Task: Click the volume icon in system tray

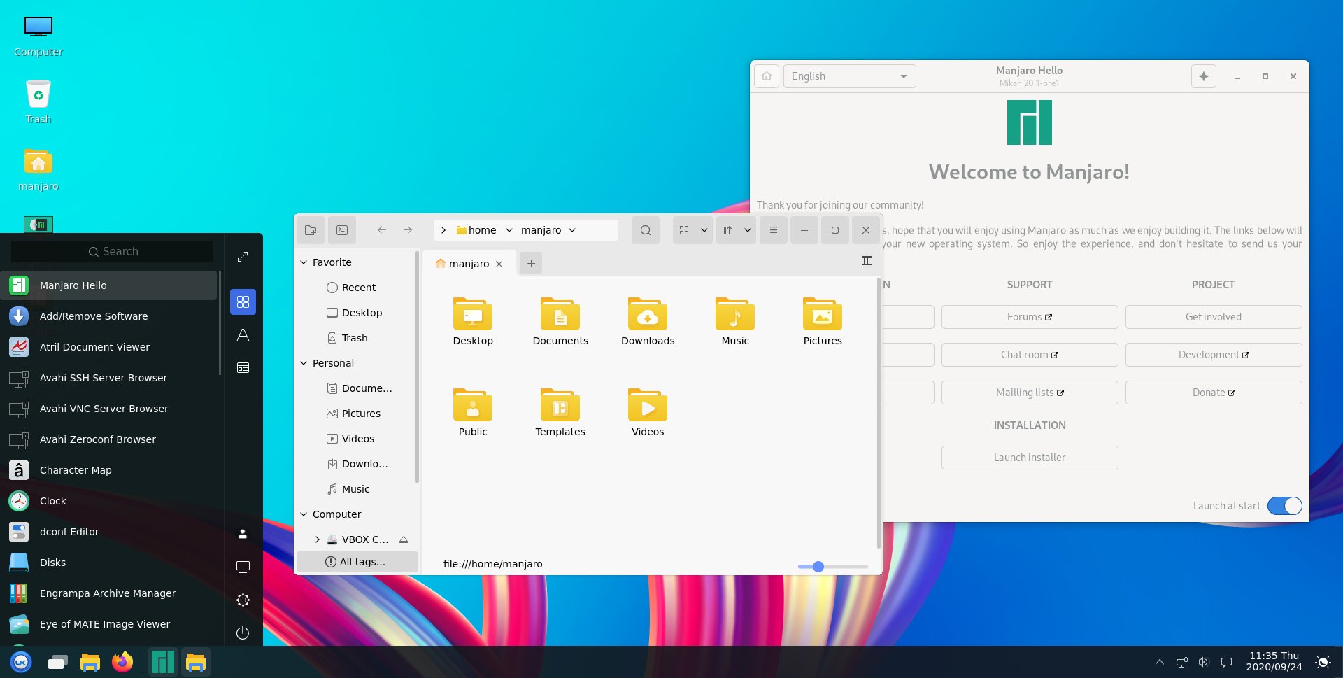Action: [x=1204, y=662]
